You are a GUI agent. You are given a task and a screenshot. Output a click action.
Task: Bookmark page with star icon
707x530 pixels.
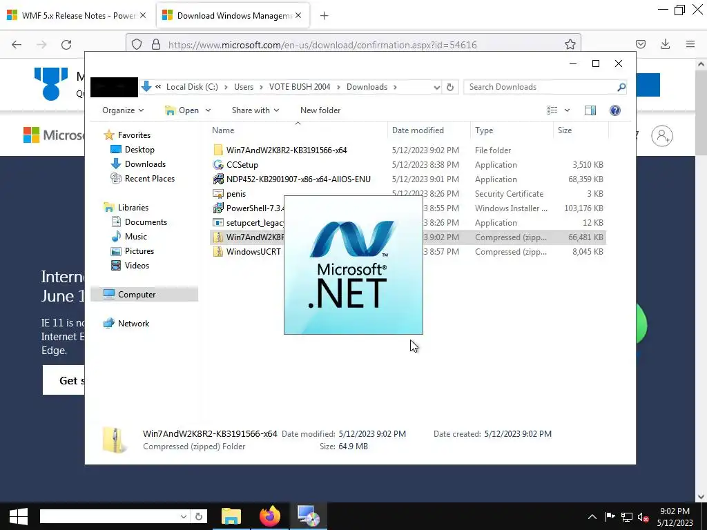570,44
